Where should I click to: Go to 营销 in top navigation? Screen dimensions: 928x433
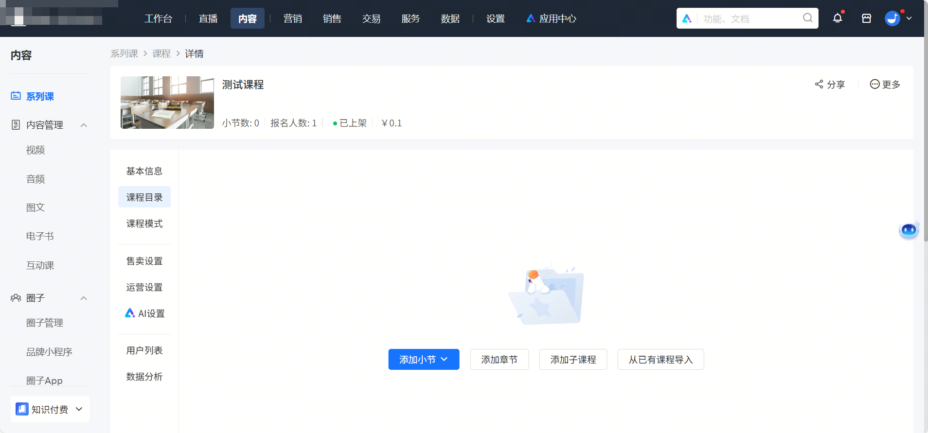click(x=293, y=18)
